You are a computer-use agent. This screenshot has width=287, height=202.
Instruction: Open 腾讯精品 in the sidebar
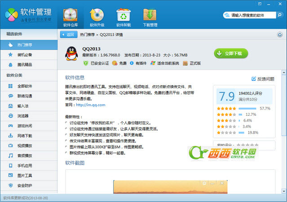point(29,65)
